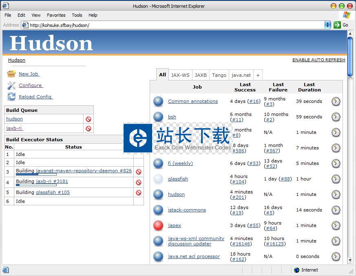The width and height of the screenshot is (356, 276).
Task: Cancel queued jaxb-ri build
Action: pyautogui.click(x=88, y=129)
